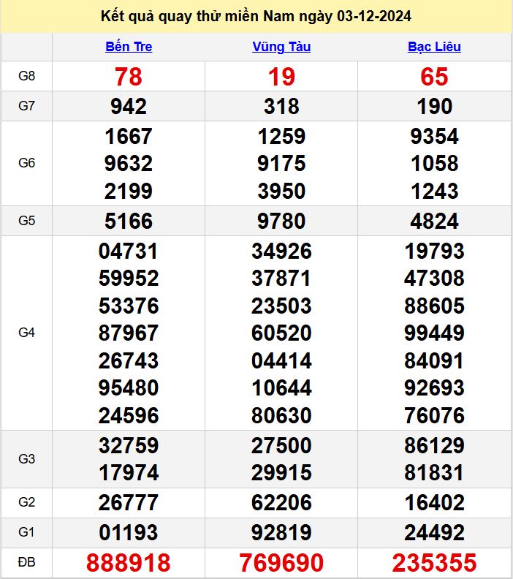Select the G1 row label
The width and height of the screenshot is (513, 579).
click(x=26, y=532)
